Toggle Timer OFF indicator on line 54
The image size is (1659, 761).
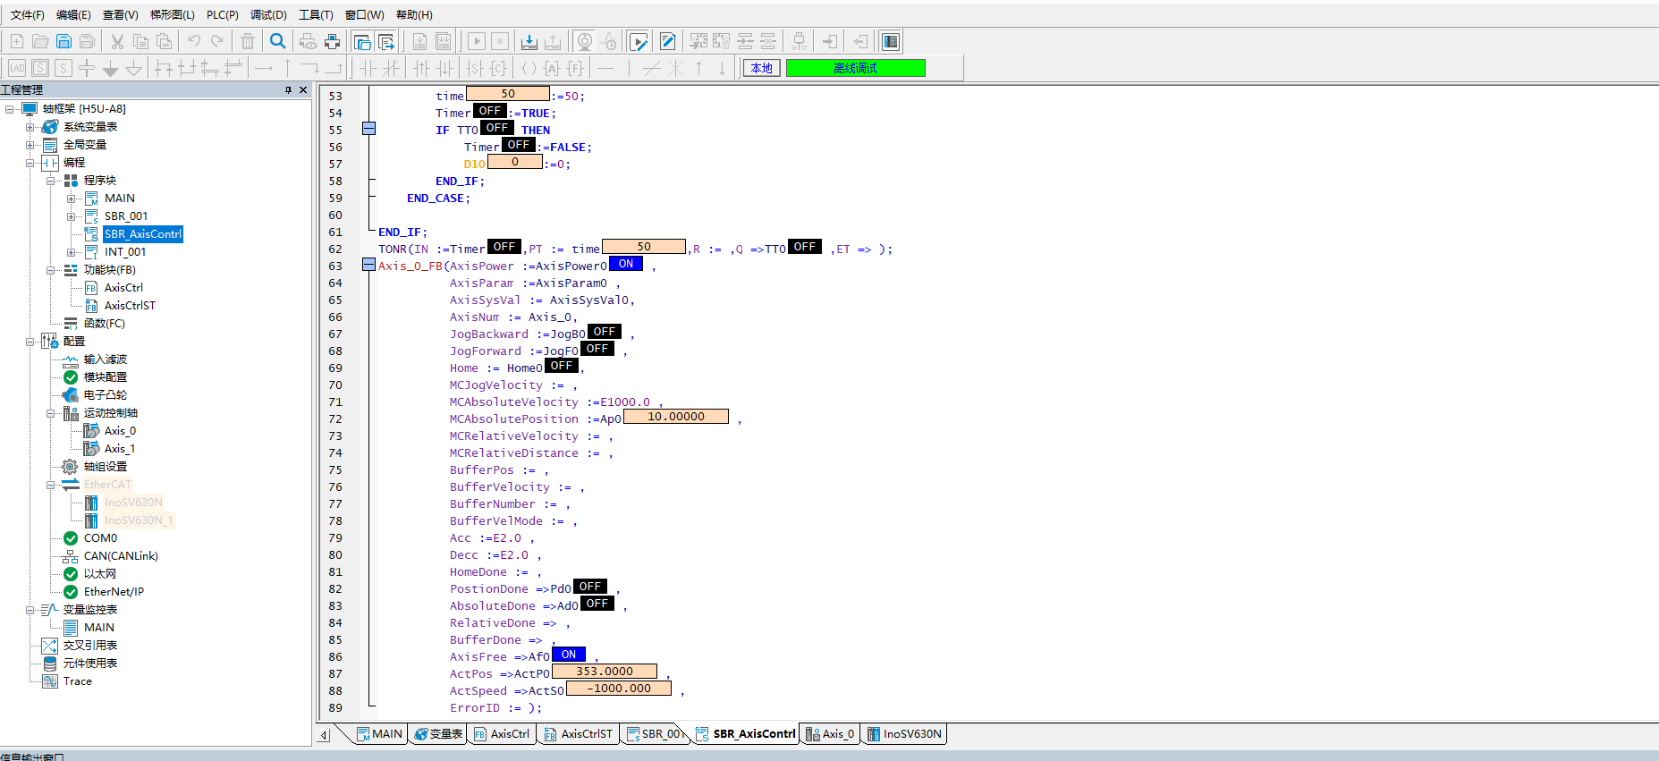tap(490, 111)
